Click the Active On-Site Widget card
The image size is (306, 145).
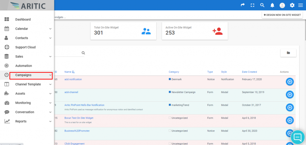(195, 31)
